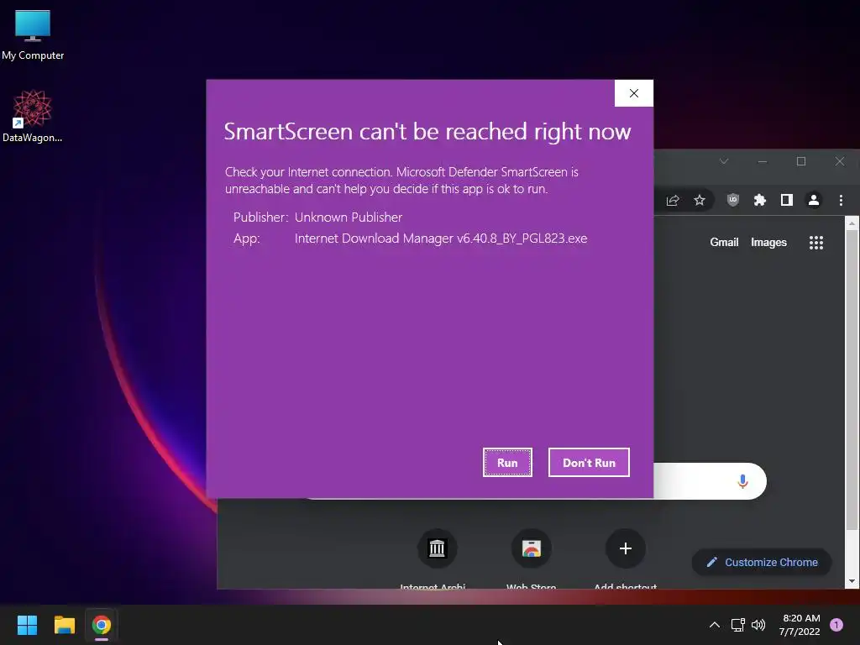Select Chrome icon in the taskbar
Screen dimensions: 860x645
tap(102, 625)
